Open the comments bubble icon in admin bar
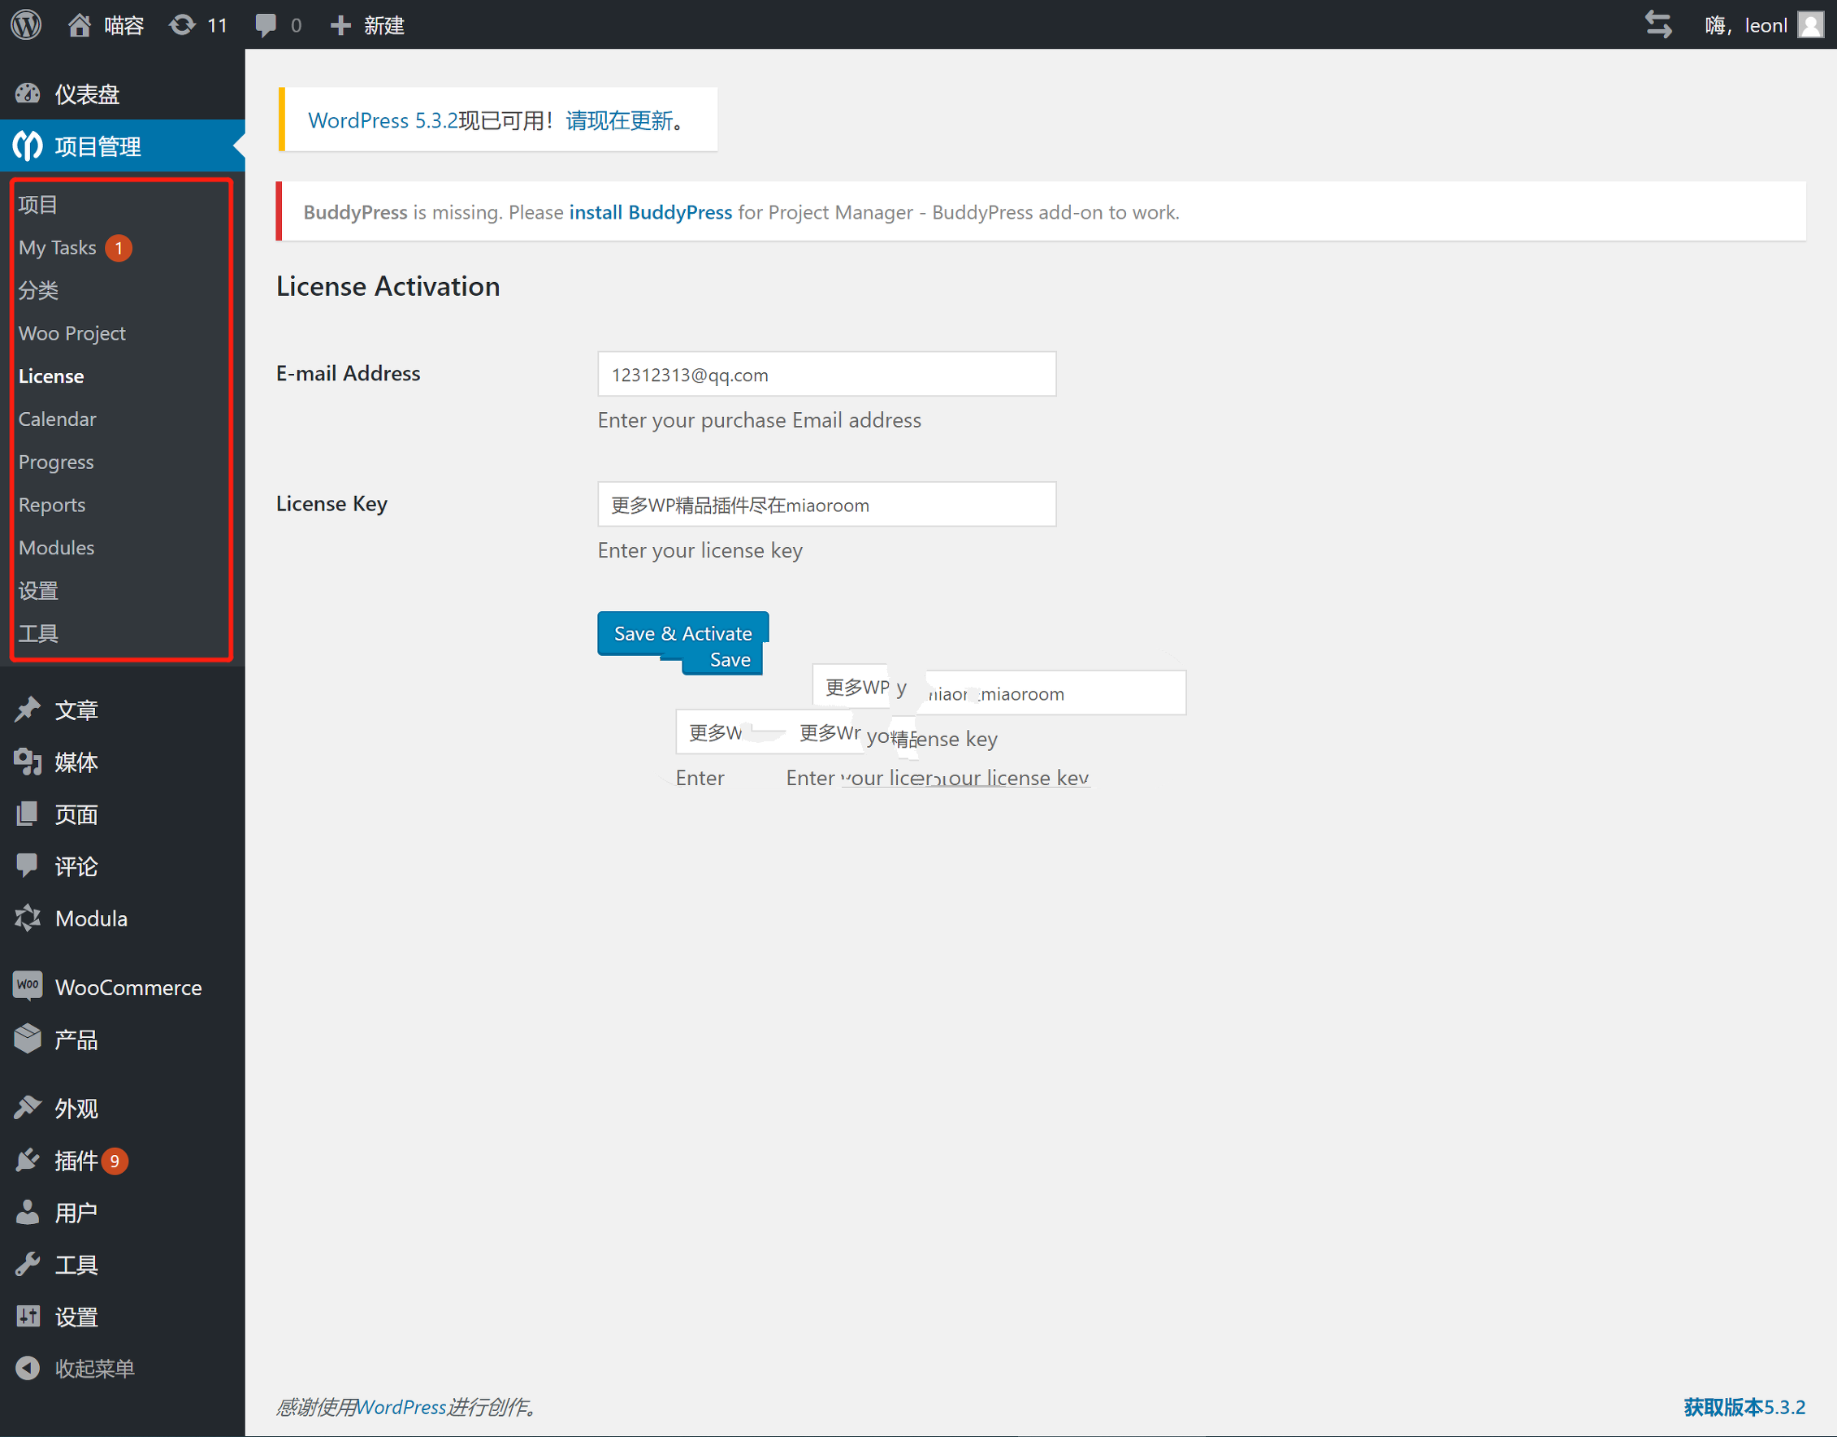1837x1437 pixels. [266, 25]
